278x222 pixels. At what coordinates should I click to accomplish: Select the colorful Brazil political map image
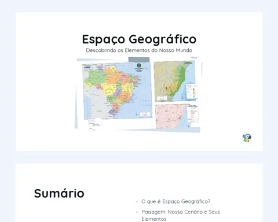[118, 90]
